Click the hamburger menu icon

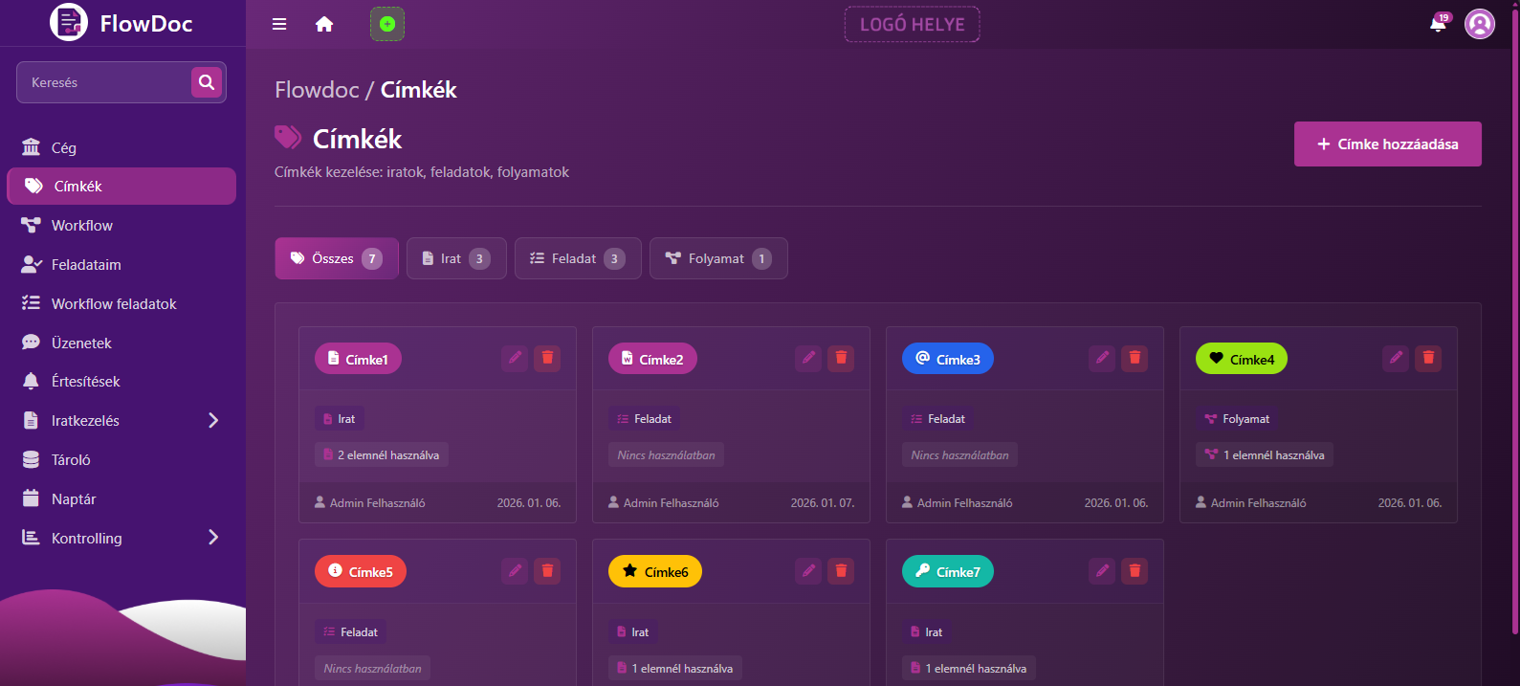pos(279,24)
